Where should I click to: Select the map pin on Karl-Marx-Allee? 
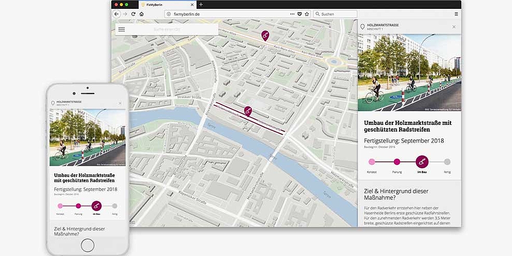coord(265,36)
